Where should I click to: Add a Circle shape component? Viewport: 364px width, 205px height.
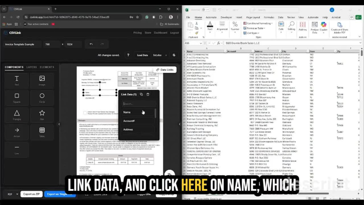(42, 98)
